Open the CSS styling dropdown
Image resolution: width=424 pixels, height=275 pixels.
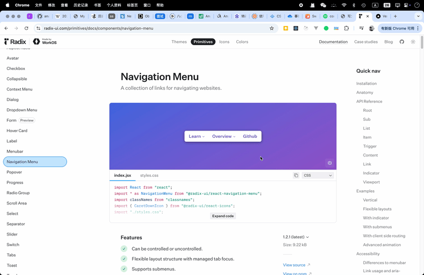pos(318,175)
